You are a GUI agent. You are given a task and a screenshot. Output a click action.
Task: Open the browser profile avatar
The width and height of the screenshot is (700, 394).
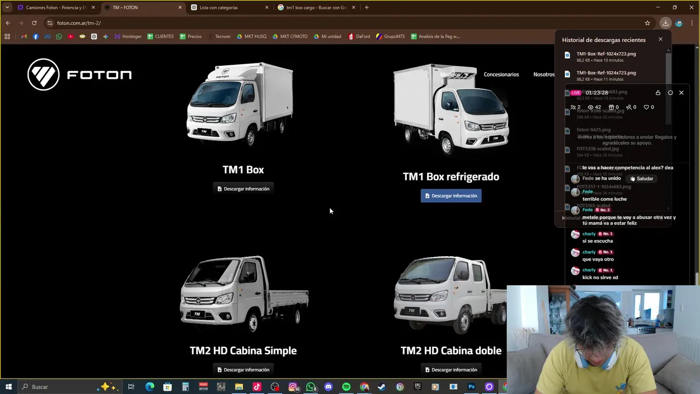pyautogui.click(x=679, y=23)
